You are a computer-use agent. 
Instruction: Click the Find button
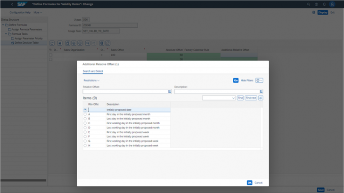[240, 98]
